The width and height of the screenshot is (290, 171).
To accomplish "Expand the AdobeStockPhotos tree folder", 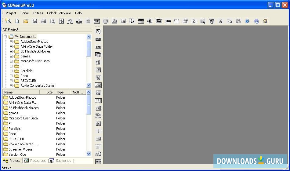I will click(x=11, y=42).
